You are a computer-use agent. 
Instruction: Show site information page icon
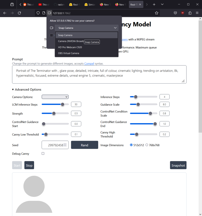(x=44, y=13)
